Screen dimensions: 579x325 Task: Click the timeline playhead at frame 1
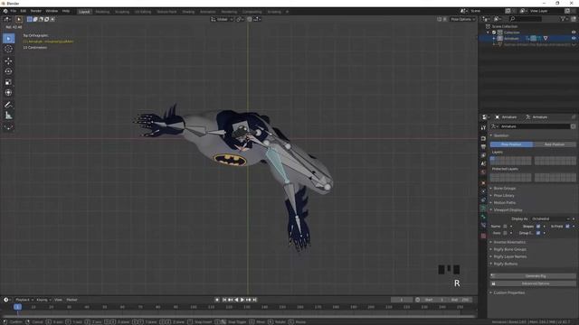point(17,307)
